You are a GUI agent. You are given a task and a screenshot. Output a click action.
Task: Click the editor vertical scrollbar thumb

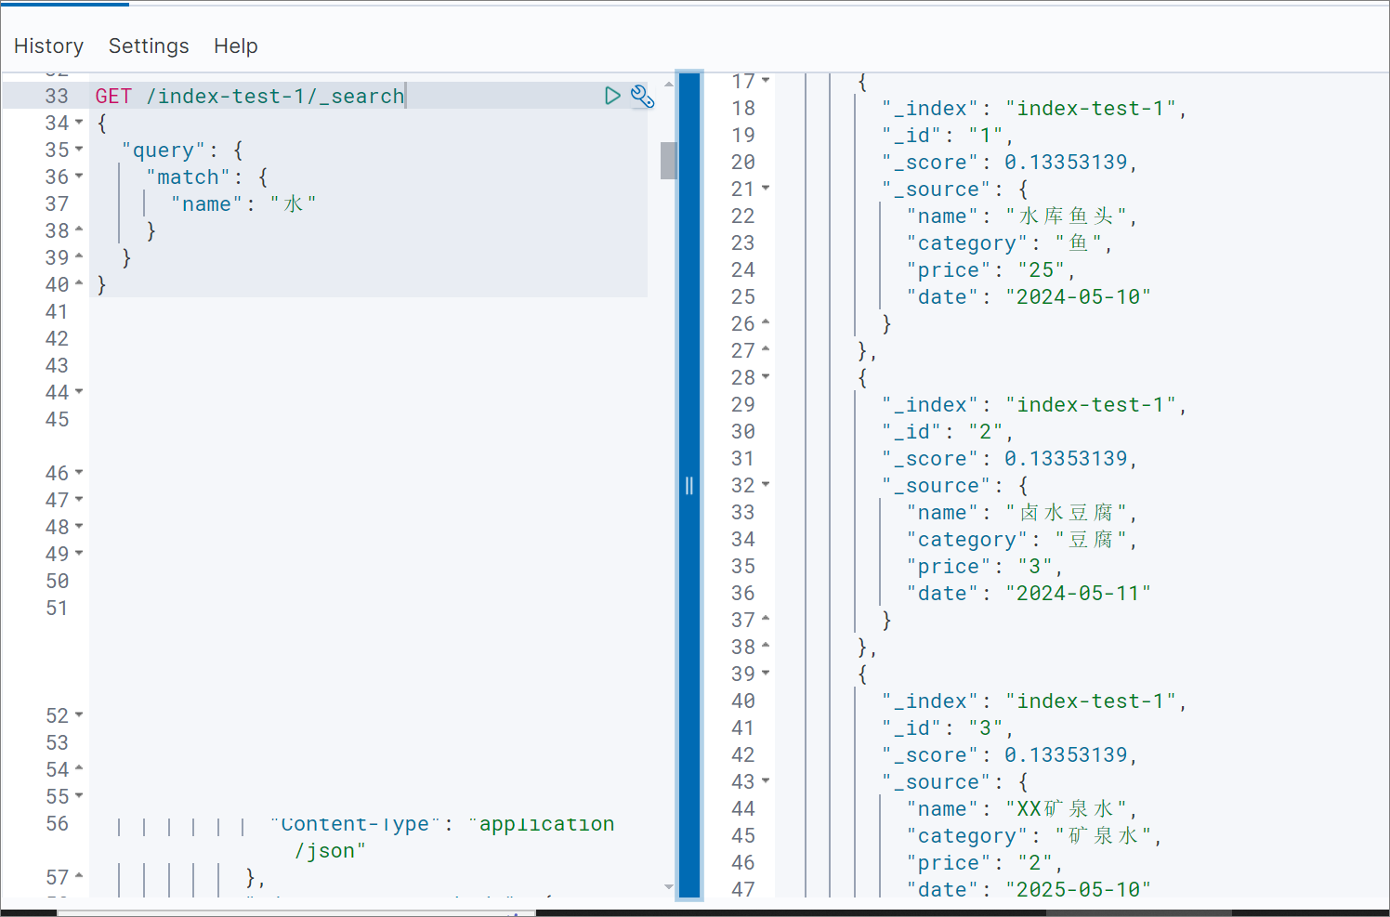tap(668, 160)
